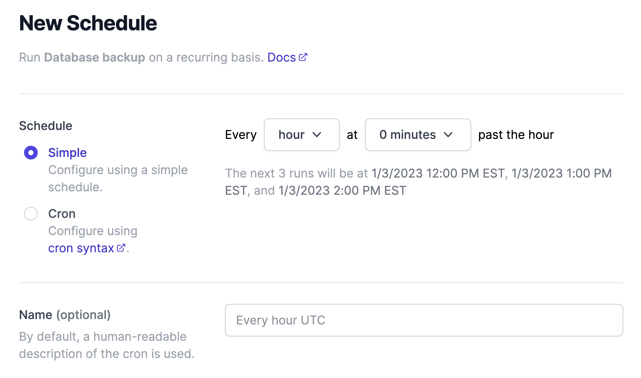Click the Database backup task name
641x378 pixels.
[x=95, y=57]
